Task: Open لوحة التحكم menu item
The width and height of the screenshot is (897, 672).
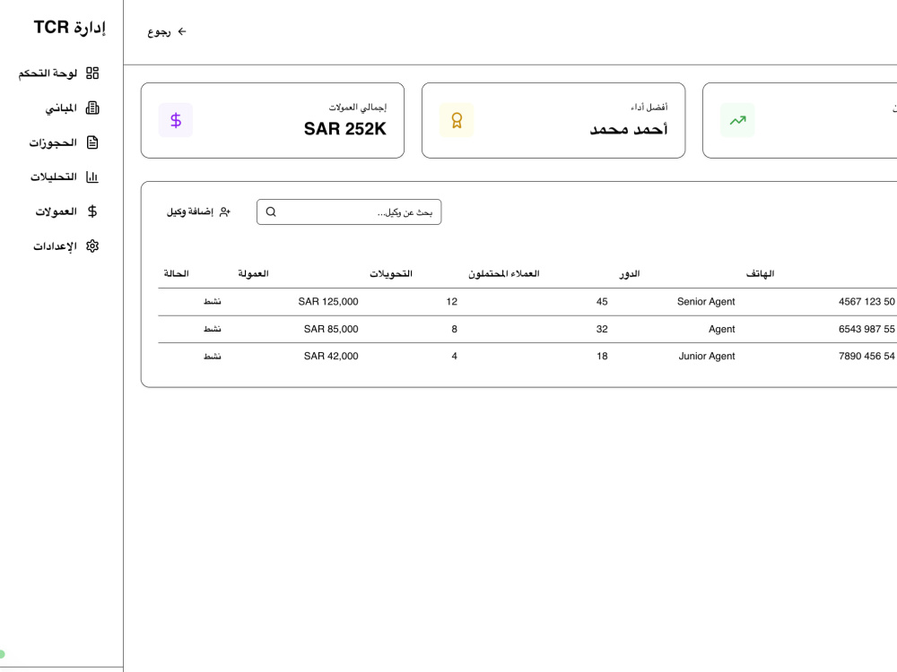Action: tap(58, 73)
